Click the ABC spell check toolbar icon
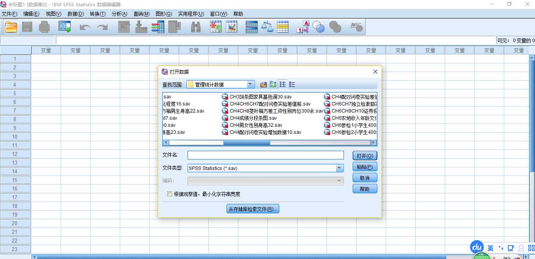 [357, 27]
